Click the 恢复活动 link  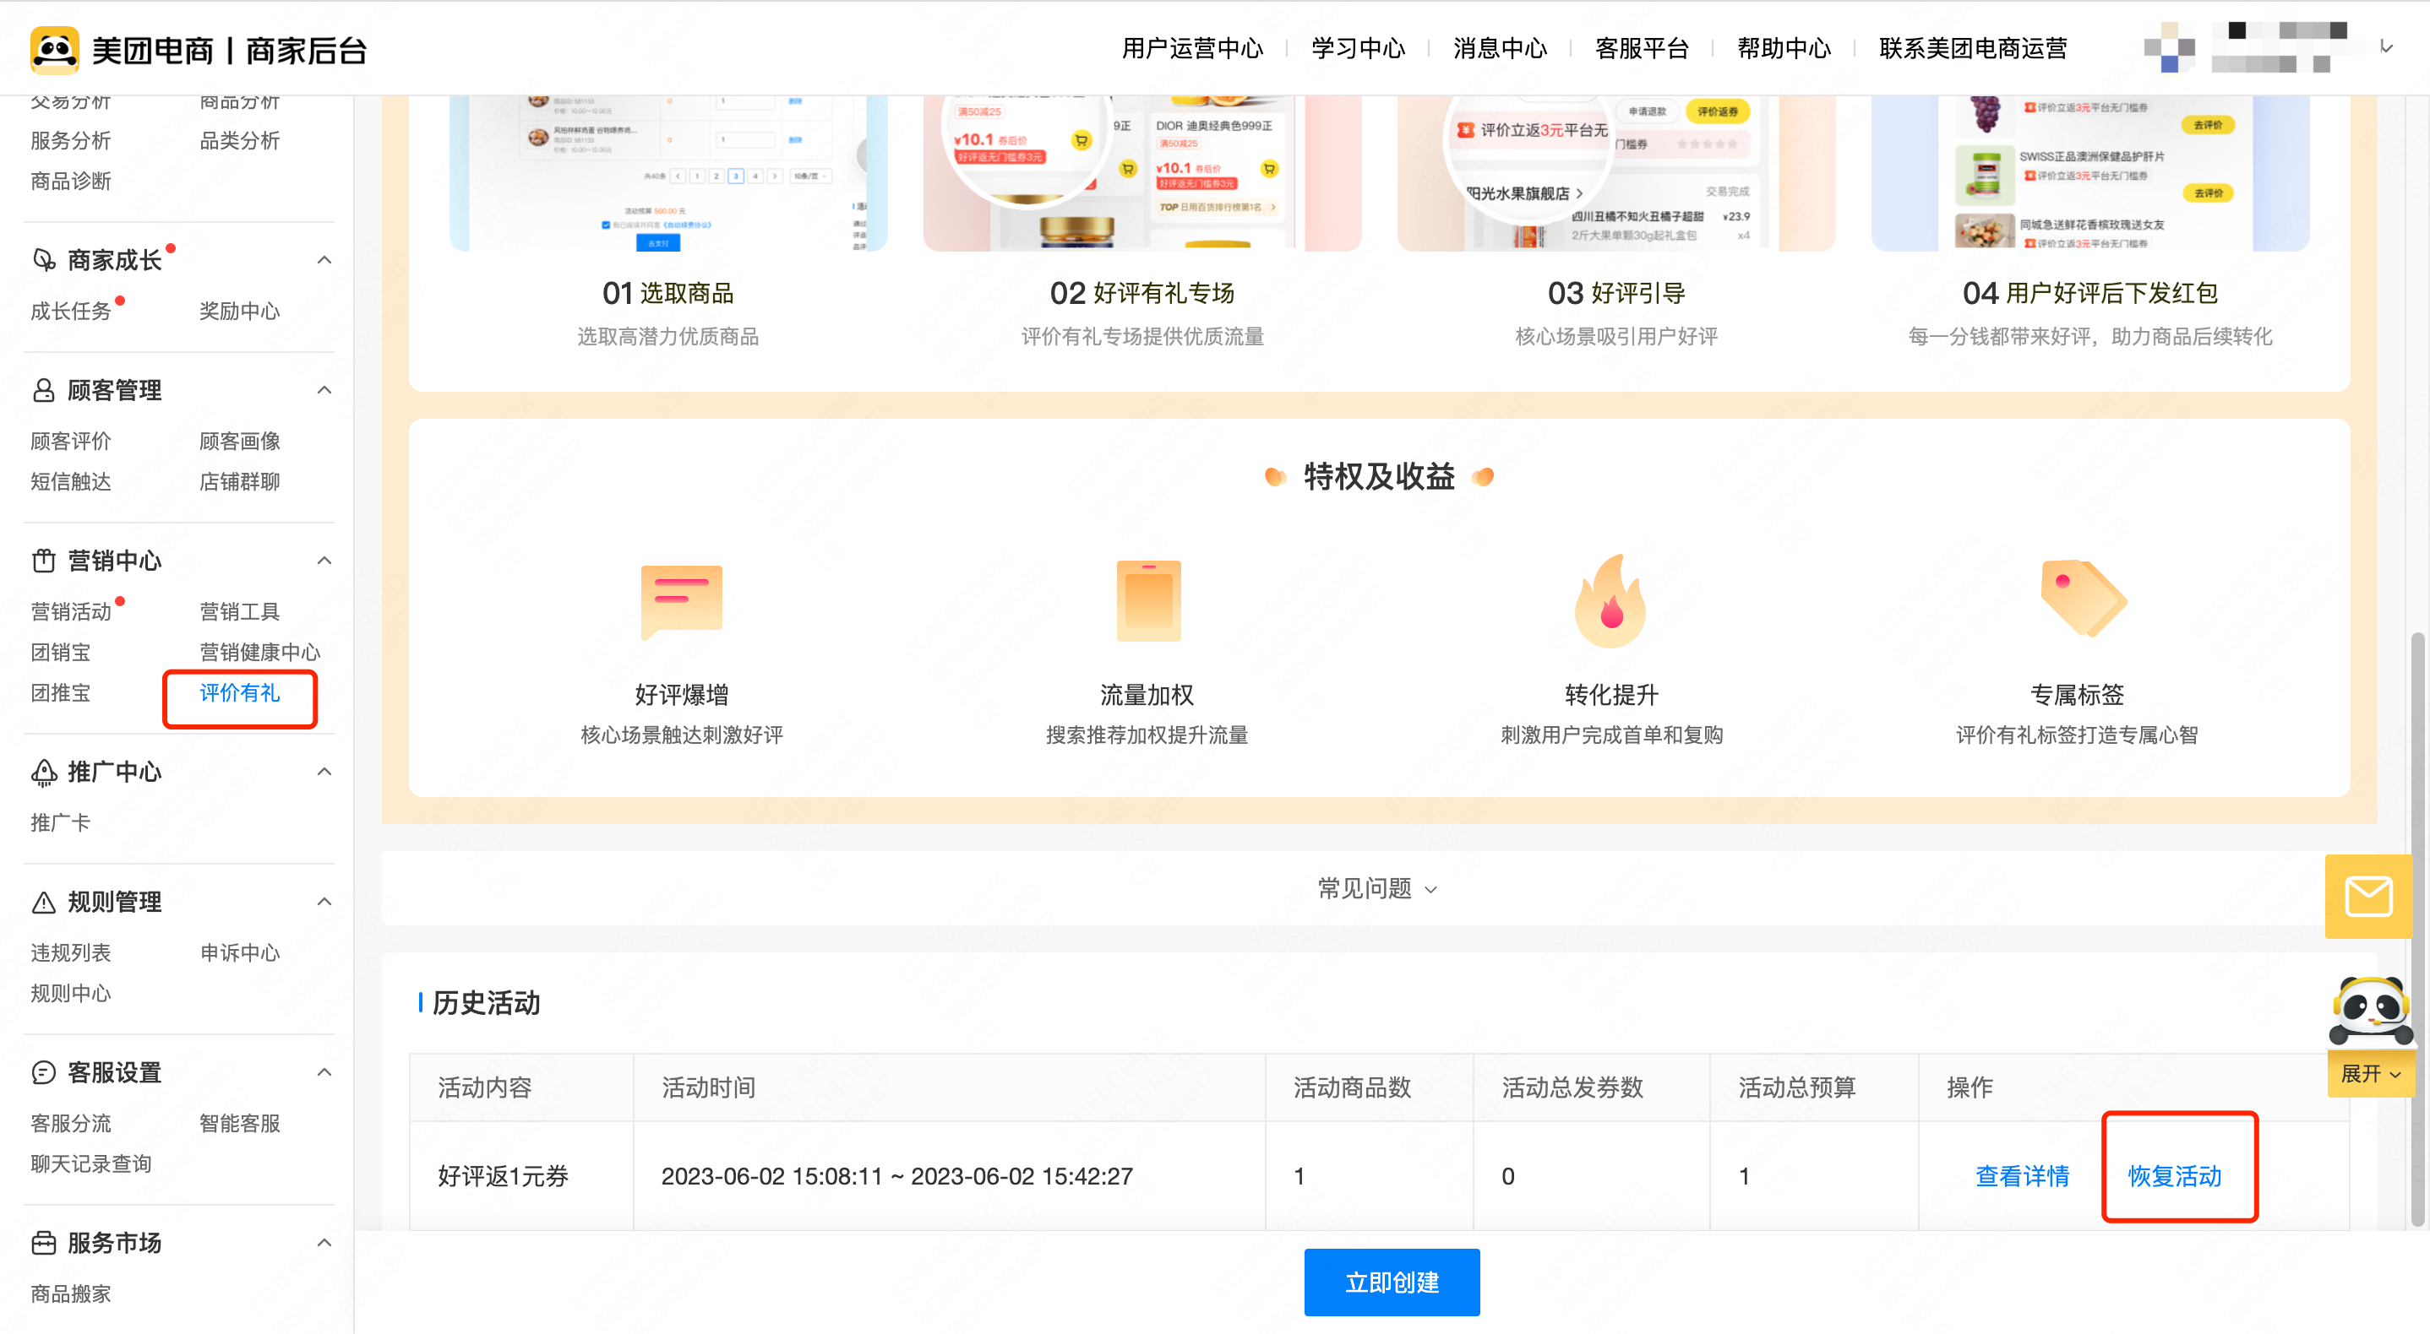[x=2174, y=1175]
